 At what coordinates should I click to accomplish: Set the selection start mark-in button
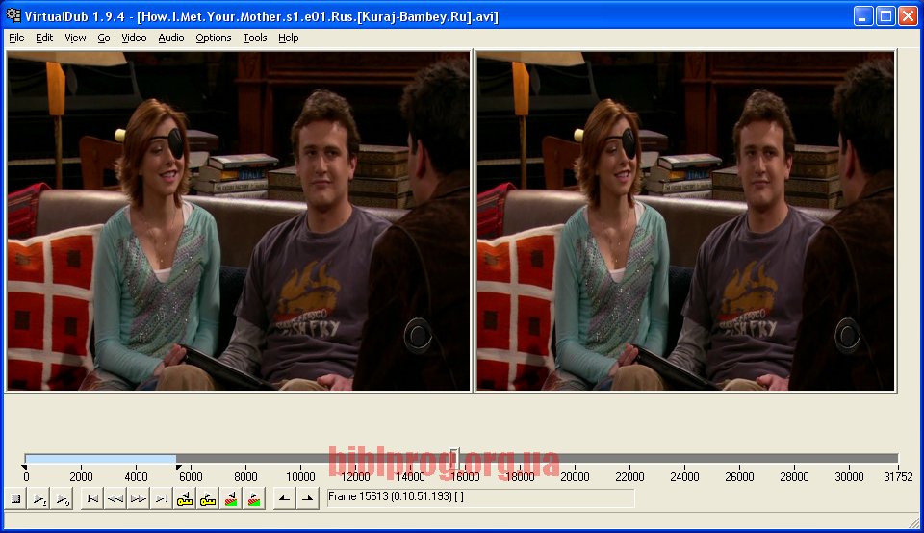pyautogui.click(x=284, y=498)
